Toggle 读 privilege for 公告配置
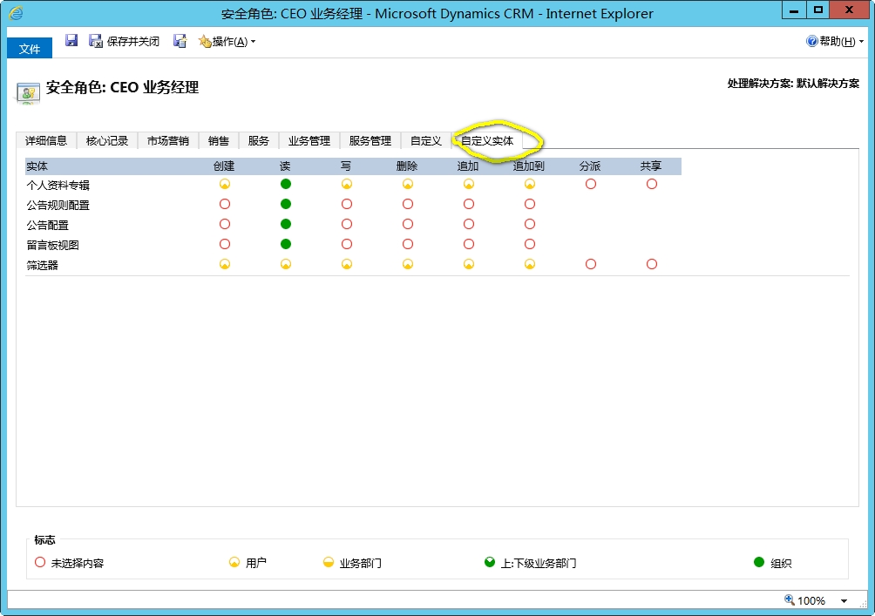Viewport: 875px width, 616px height. (286, 224)
